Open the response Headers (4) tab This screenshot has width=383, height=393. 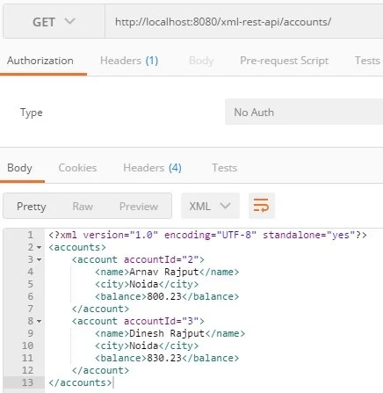(152, 168)
